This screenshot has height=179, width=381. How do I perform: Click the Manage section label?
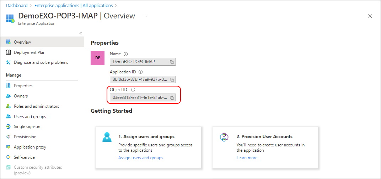click(x=14, y=75)
